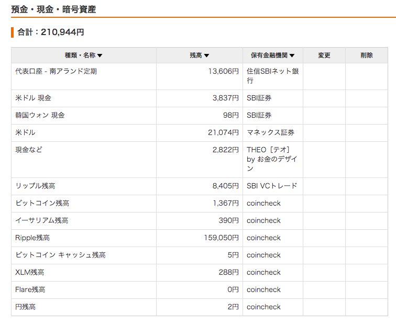Image resolution: width=396 pixels, height=324 pixels.
Task: Select the 合計：210,944円 total text
Action: pos(50,32)
